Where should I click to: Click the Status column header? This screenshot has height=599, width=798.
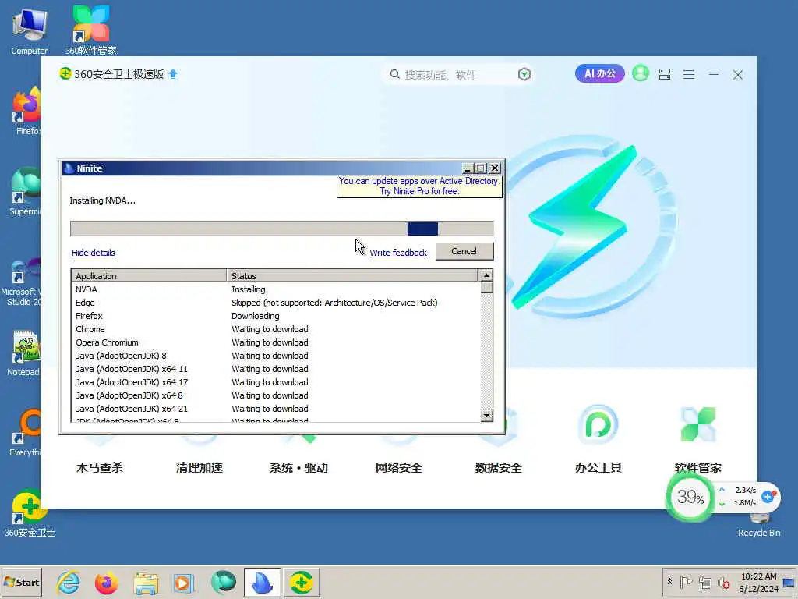[x=351, y=275]
